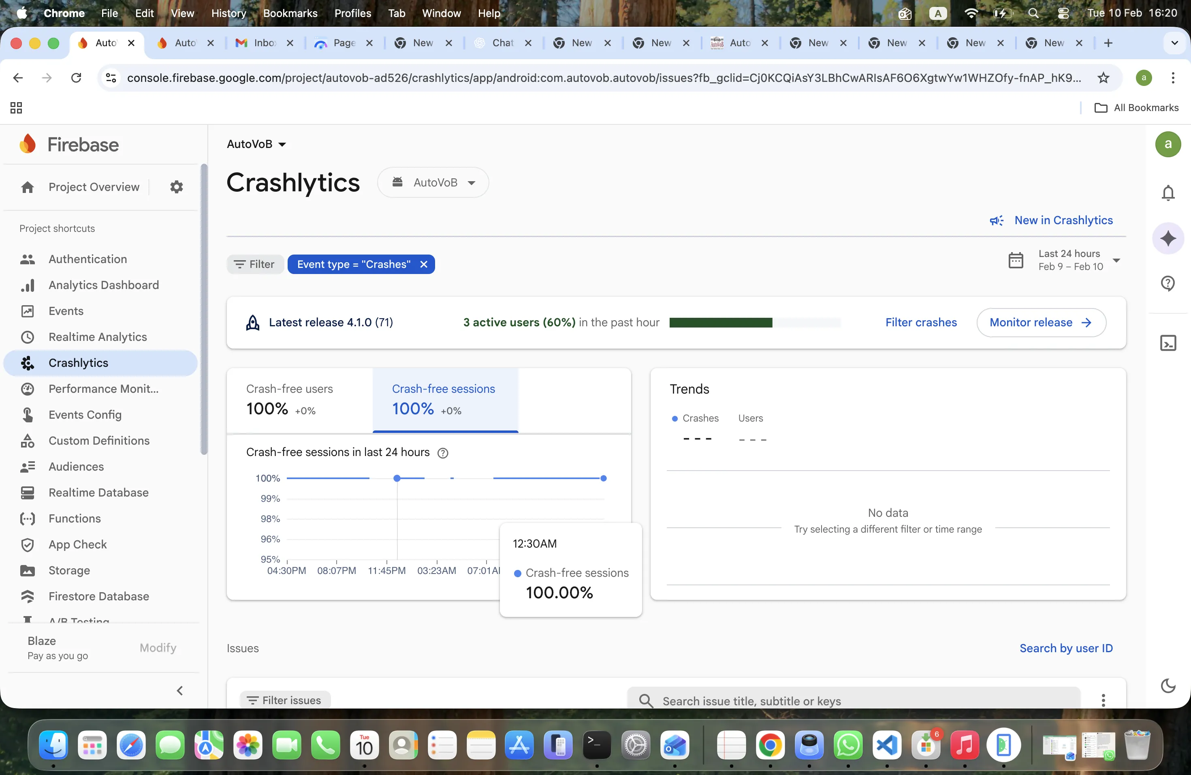Open the AutoVoB app selector dropdown
The image size is (1191, 775).
(x=433, y=183)
